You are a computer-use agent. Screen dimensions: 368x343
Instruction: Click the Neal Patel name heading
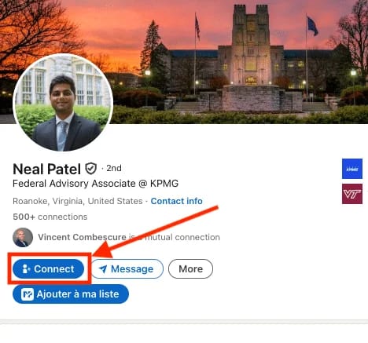(46, 169)
